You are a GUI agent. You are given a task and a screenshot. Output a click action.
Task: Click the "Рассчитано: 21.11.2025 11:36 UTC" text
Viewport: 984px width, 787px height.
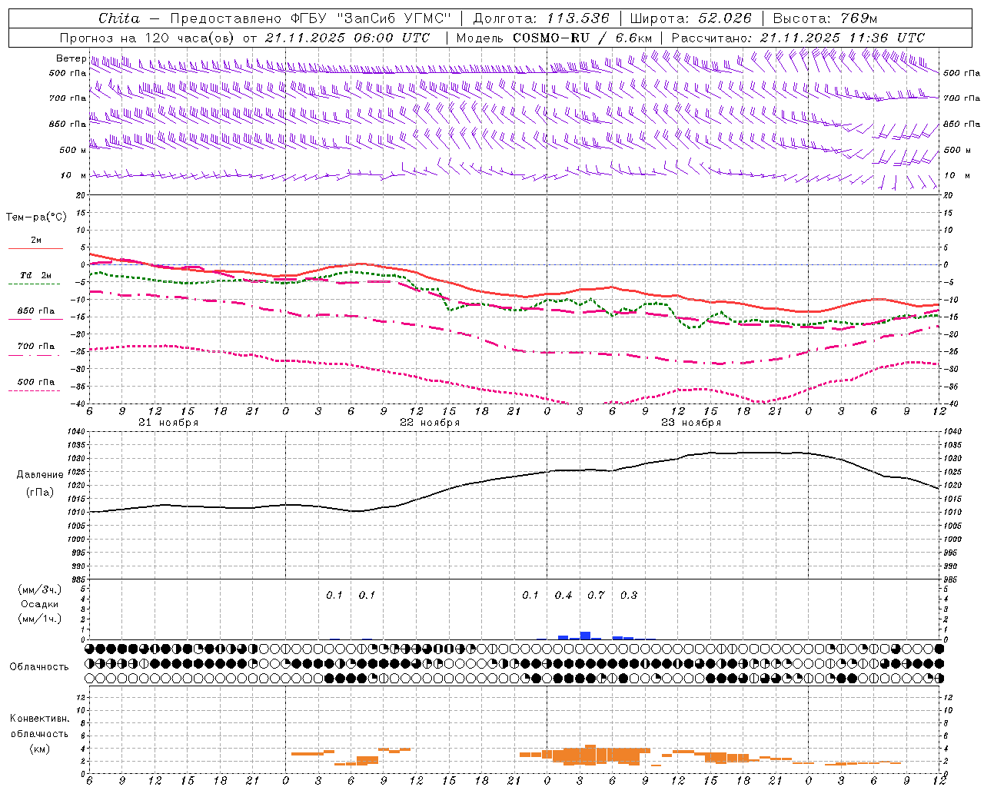point(798,38)
